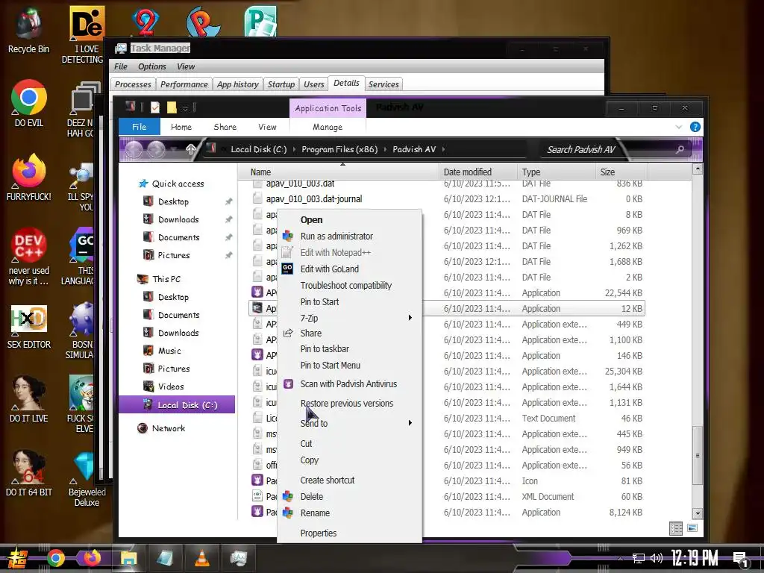
Task: Select the DO IT LIVE portrait icon
Action: coord(29,398)
